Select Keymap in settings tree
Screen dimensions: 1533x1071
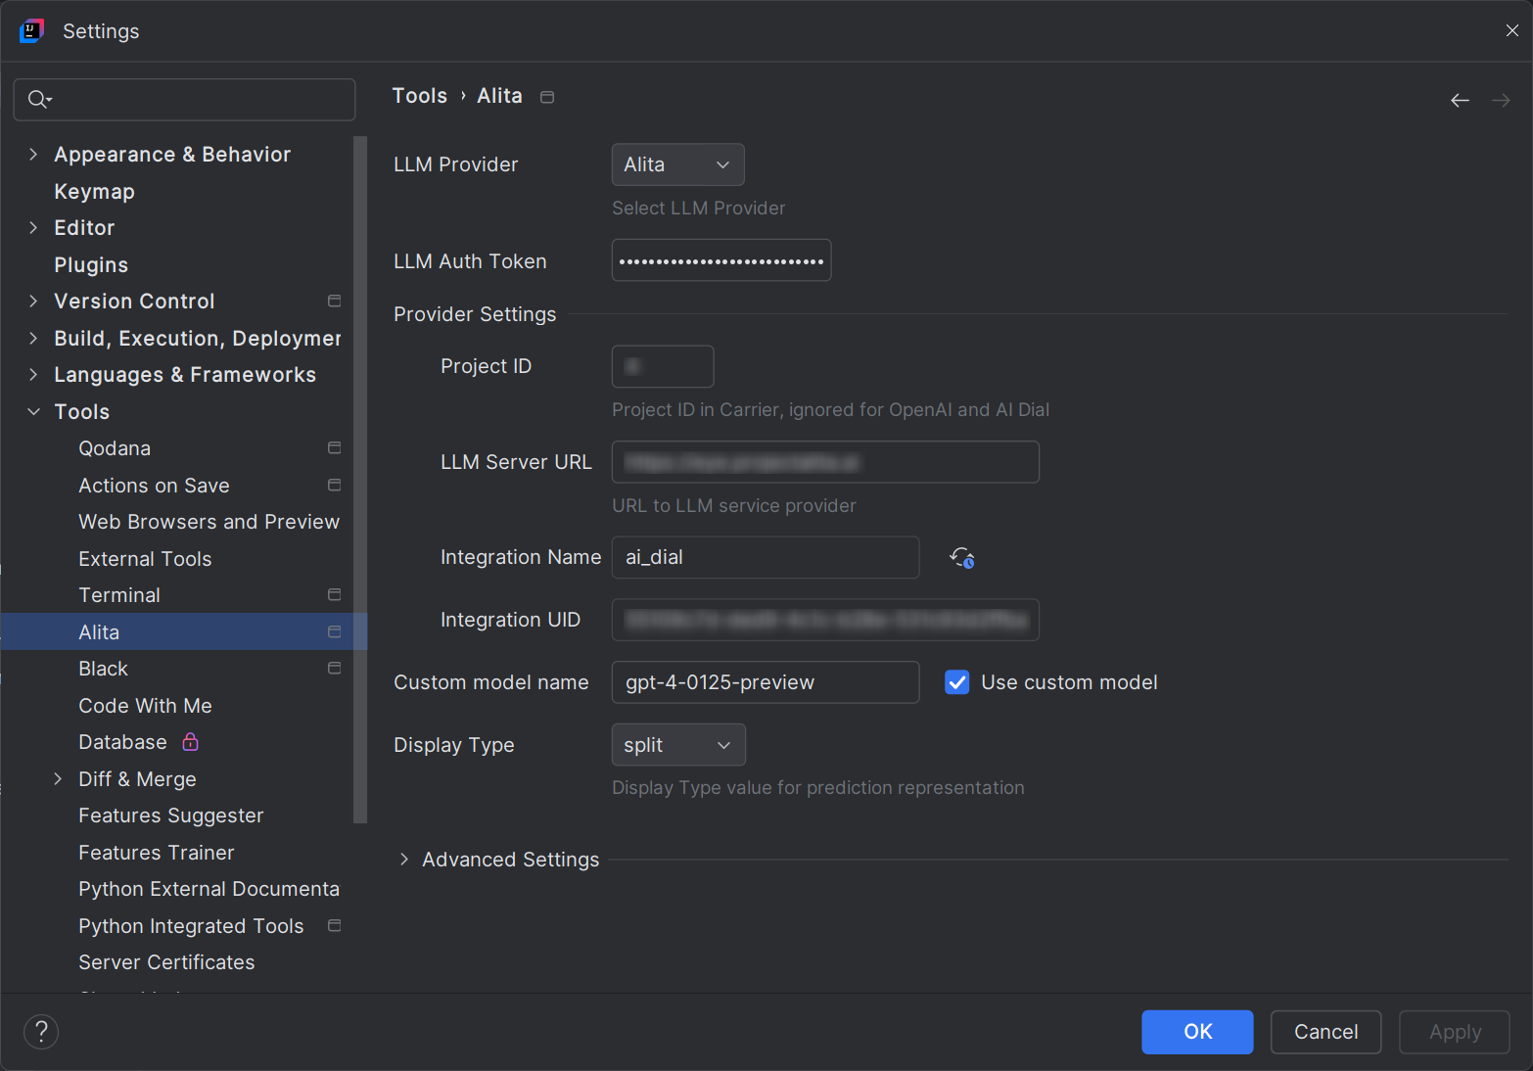coord(94,191)
